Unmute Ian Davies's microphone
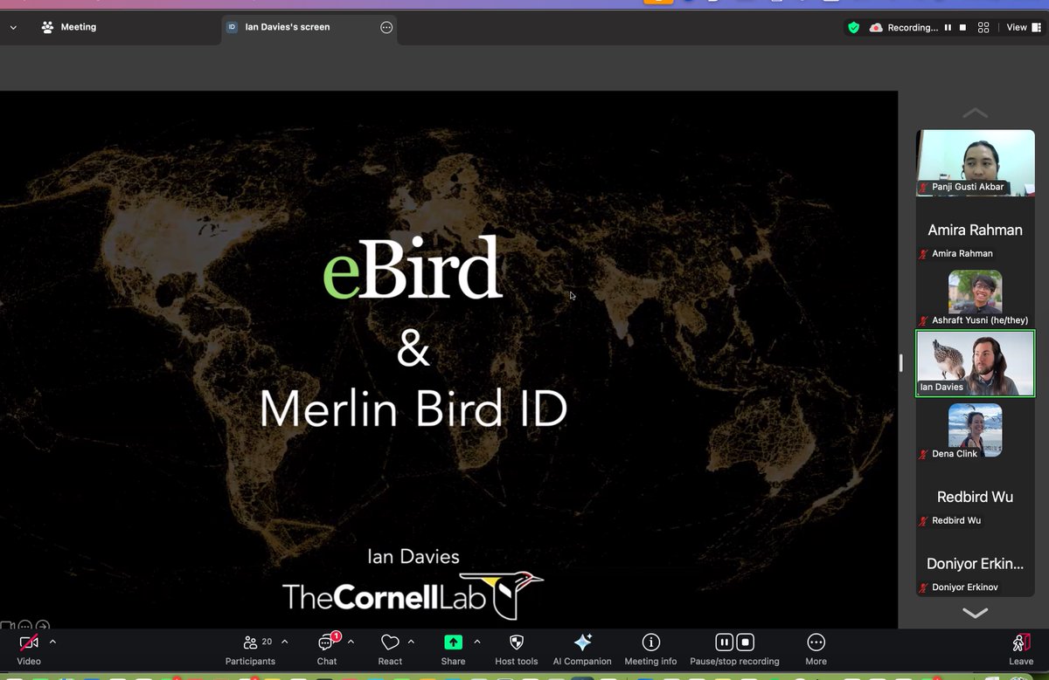 click(923, 387)
